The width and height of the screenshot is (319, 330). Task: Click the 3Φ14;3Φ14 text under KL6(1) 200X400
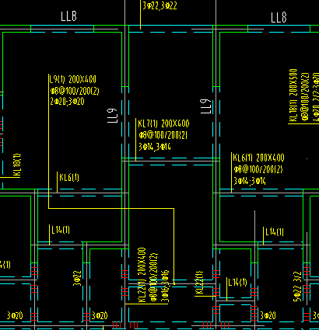pyautogui.click(x=250, y=181)
